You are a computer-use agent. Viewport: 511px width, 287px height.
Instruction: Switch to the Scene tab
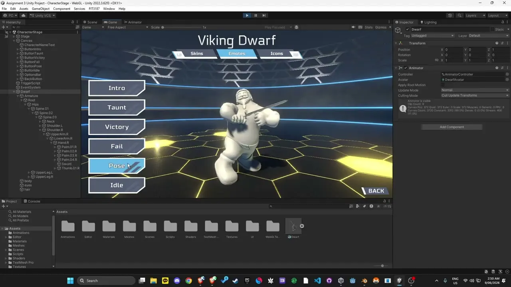tap(90, 22)
